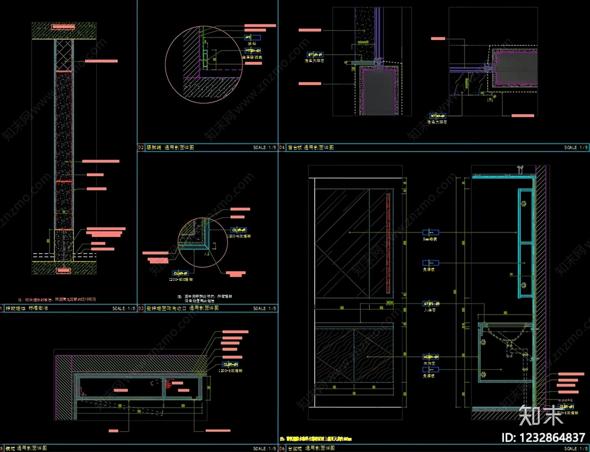Select drawing 06 title '台盆柜 通用剖面详图'
Viewport: 590px width, 452px height.
tap(311, 448)
